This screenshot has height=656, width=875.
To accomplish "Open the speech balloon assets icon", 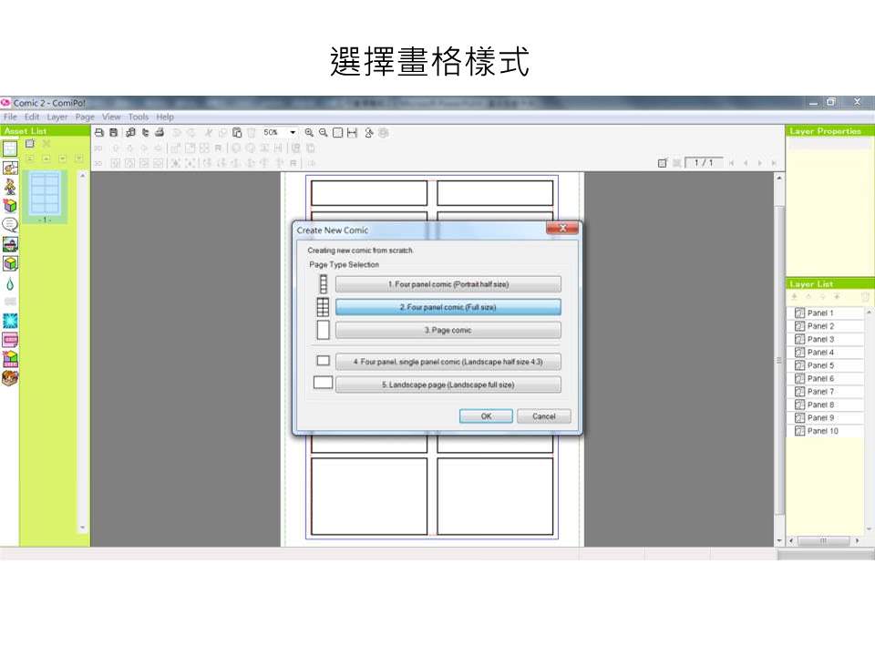I will point(11,224).
